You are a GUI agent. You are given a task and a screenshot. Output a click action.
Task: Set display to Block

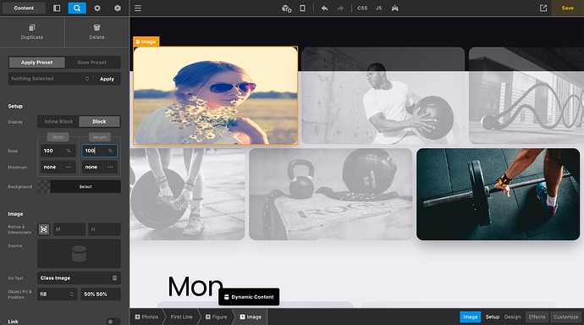coord(99,121)
